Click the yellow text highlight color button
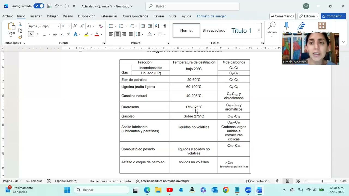The image size is (349, 196). point(86,34)
